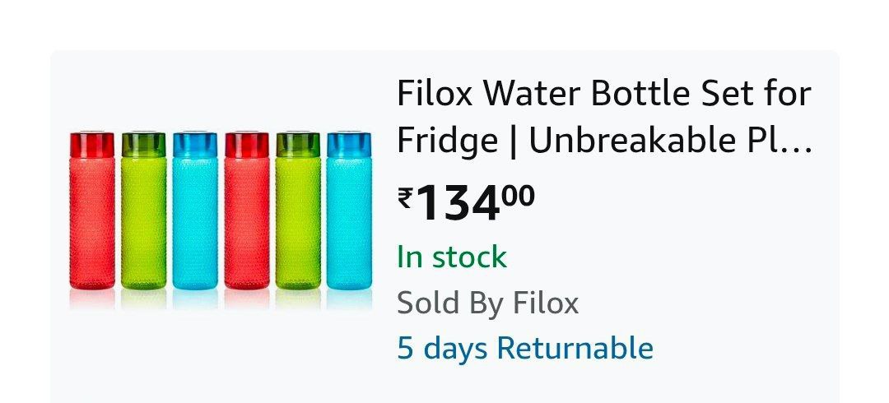Click the last blue bottle on right
889x403 pixels.
(349, 211)
